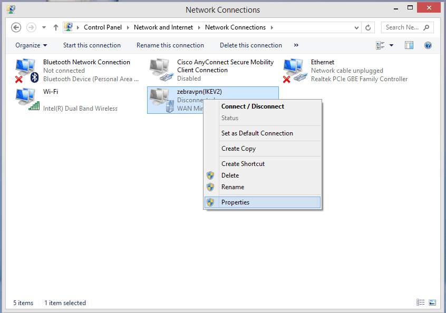Click the Back navigation arrow
The image size is (446, 313).
pos(16,27)
